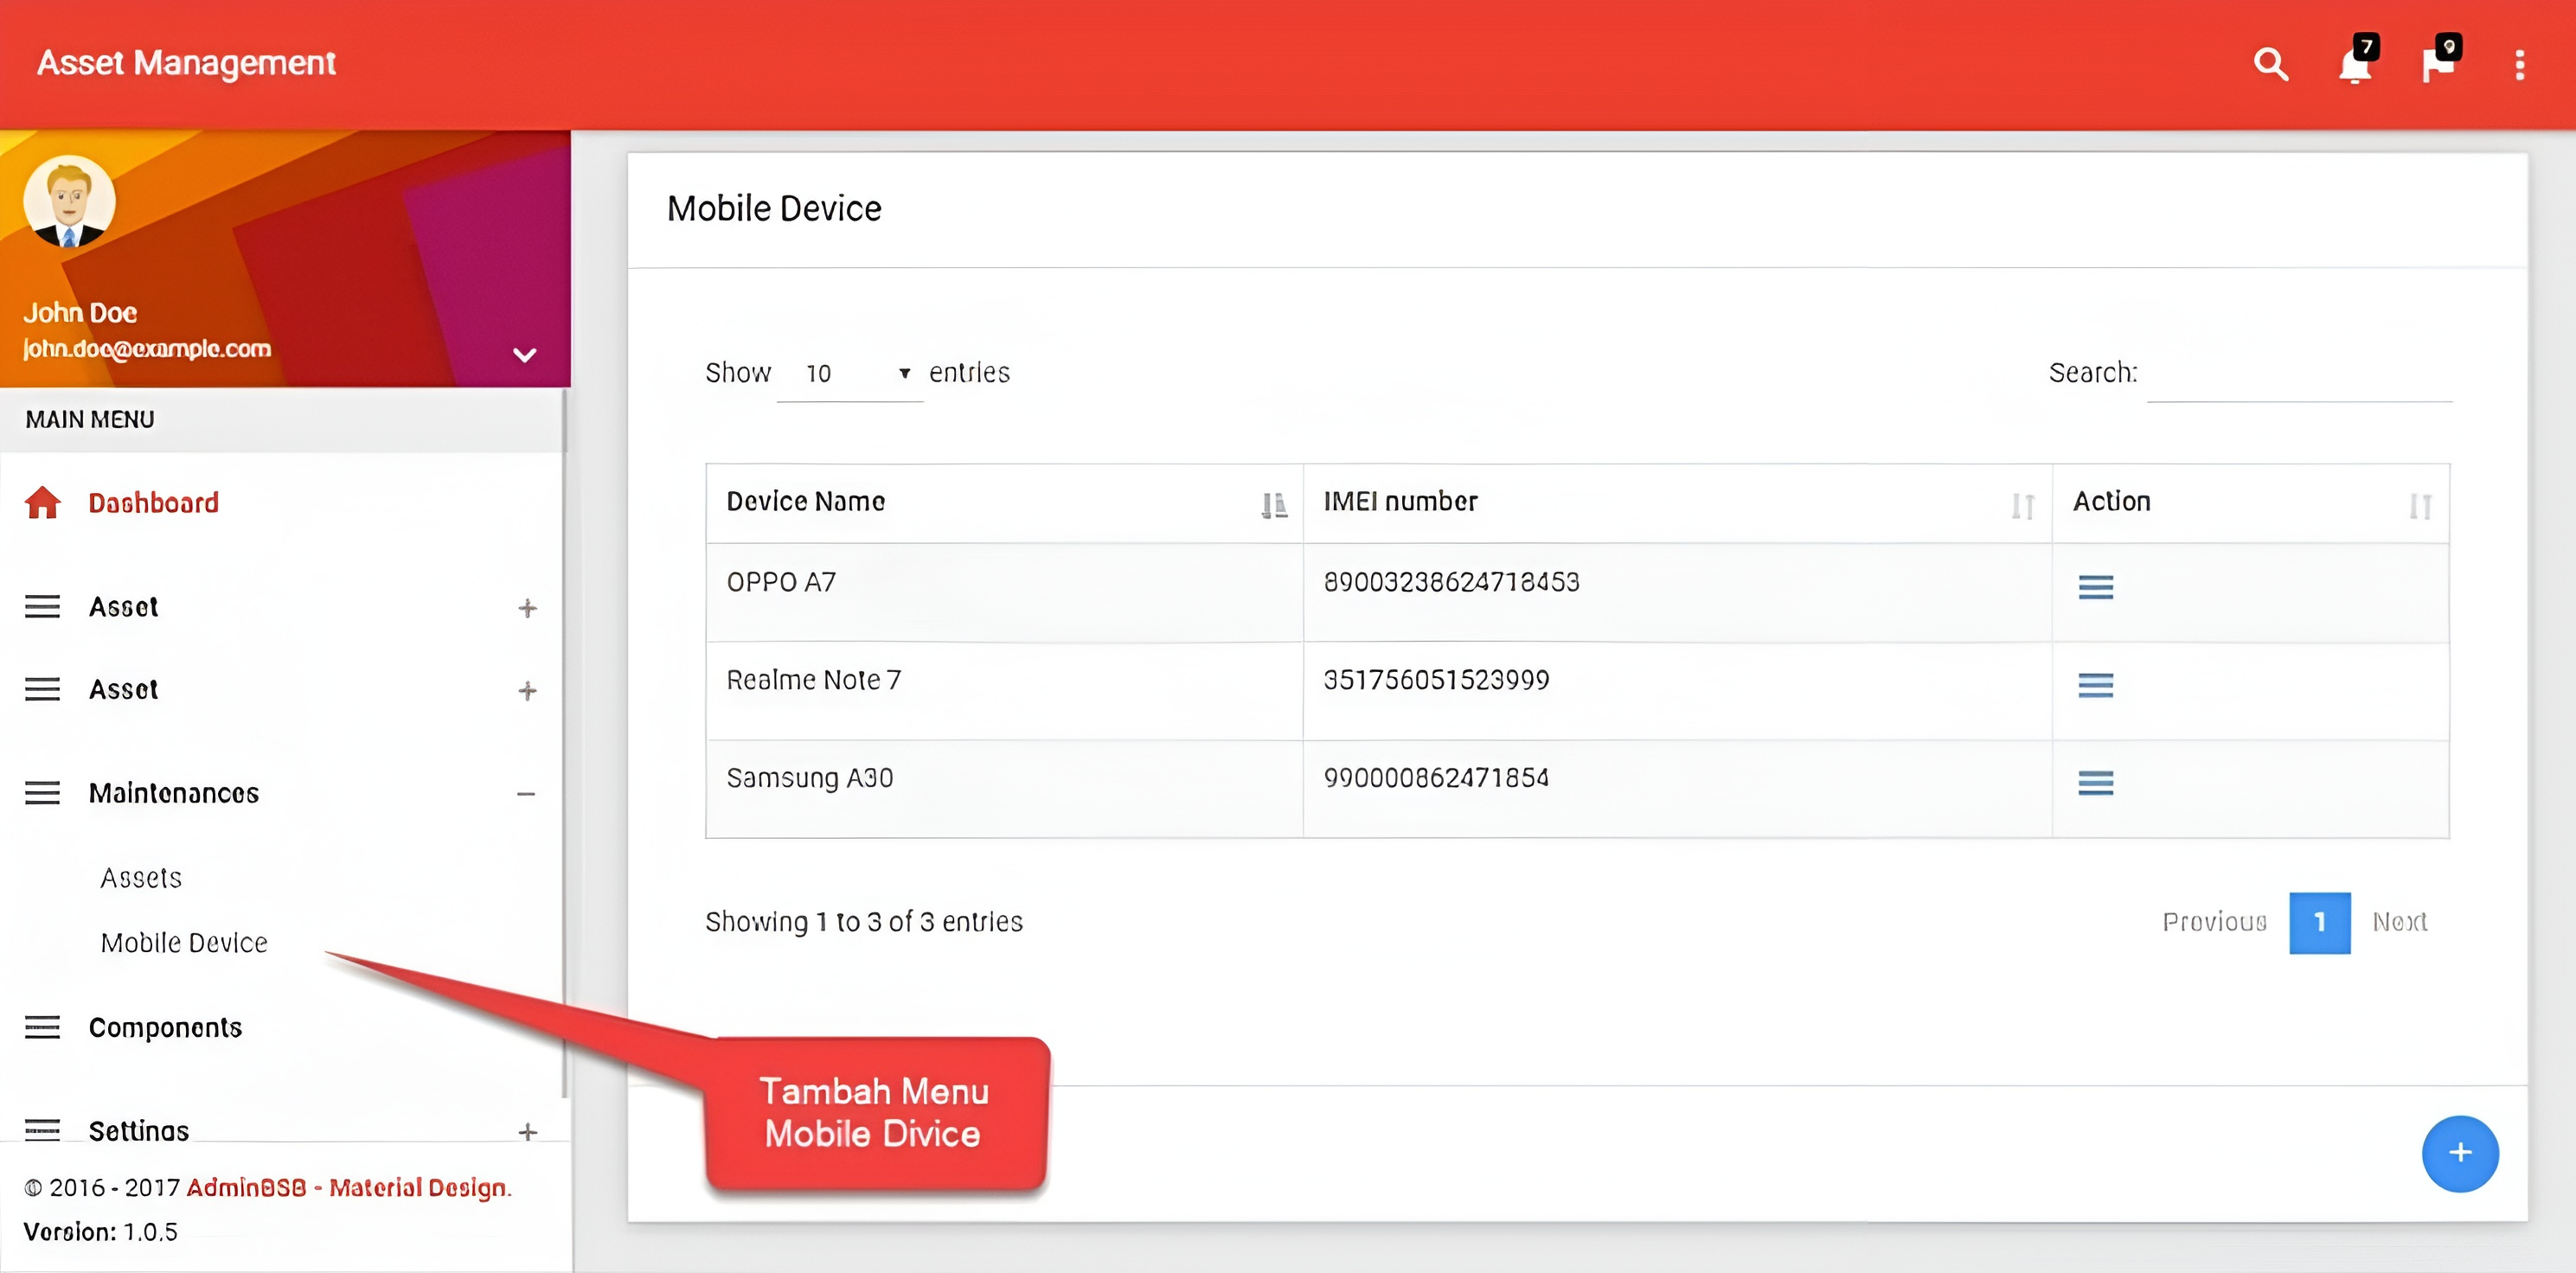
Task: Open the three-dot more options menu
Action: (2519, 65)
